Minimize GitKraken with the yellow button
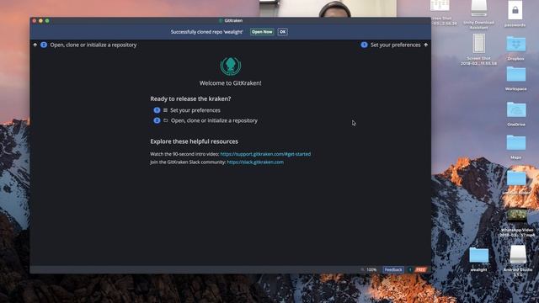Image resolution: width=539 pixels, height=303 pixels. pyautogui.click(x=40, y=21)
